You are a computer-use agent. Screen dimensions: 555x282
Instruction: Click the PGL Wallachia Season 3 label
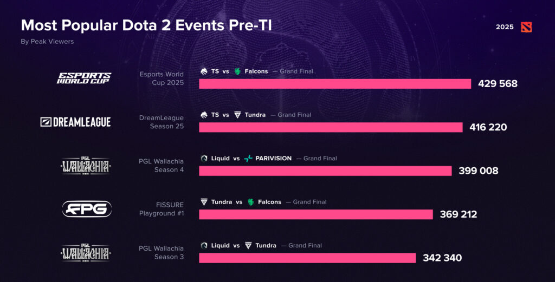161,253
